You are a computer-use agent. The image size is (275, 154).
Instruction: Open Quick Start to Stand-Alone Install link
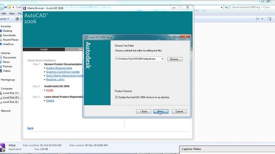(x=64, y=76)
